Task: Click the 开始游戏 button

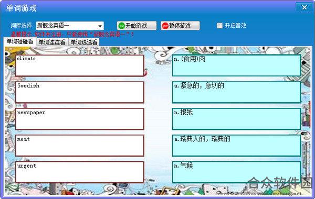Action: click(136, 26)
